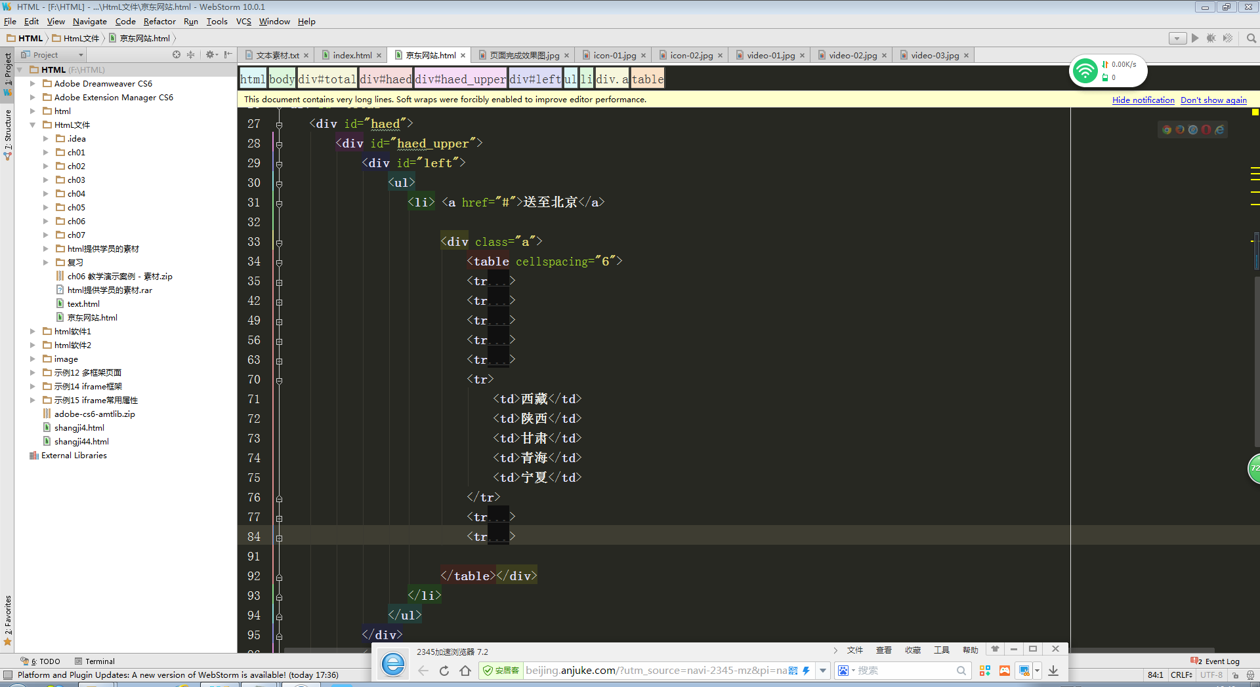
Task: Click refresh button in 2345 browser window
Action: [x=444, y=671]
